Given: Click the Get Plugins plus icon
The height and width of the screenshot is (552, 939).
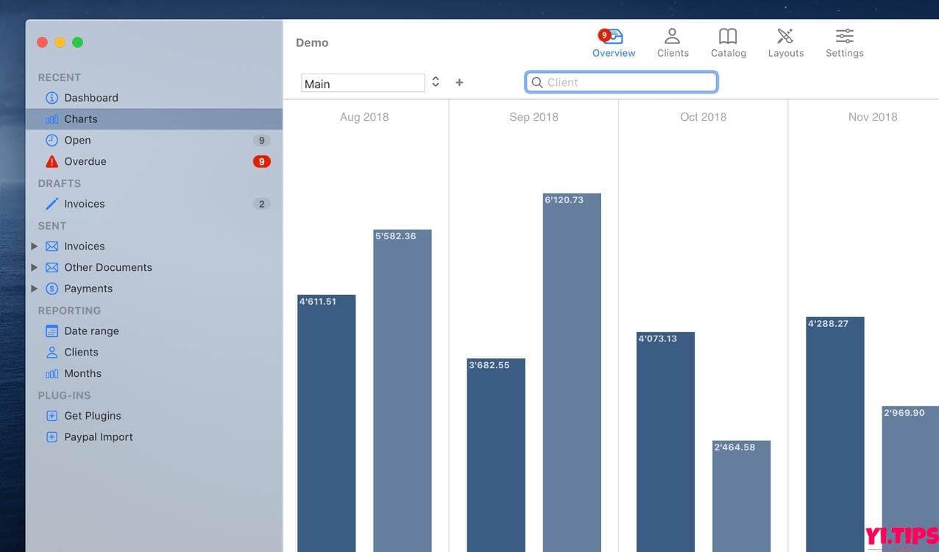Looking at the screenshot, I should [x=52, y=416].
